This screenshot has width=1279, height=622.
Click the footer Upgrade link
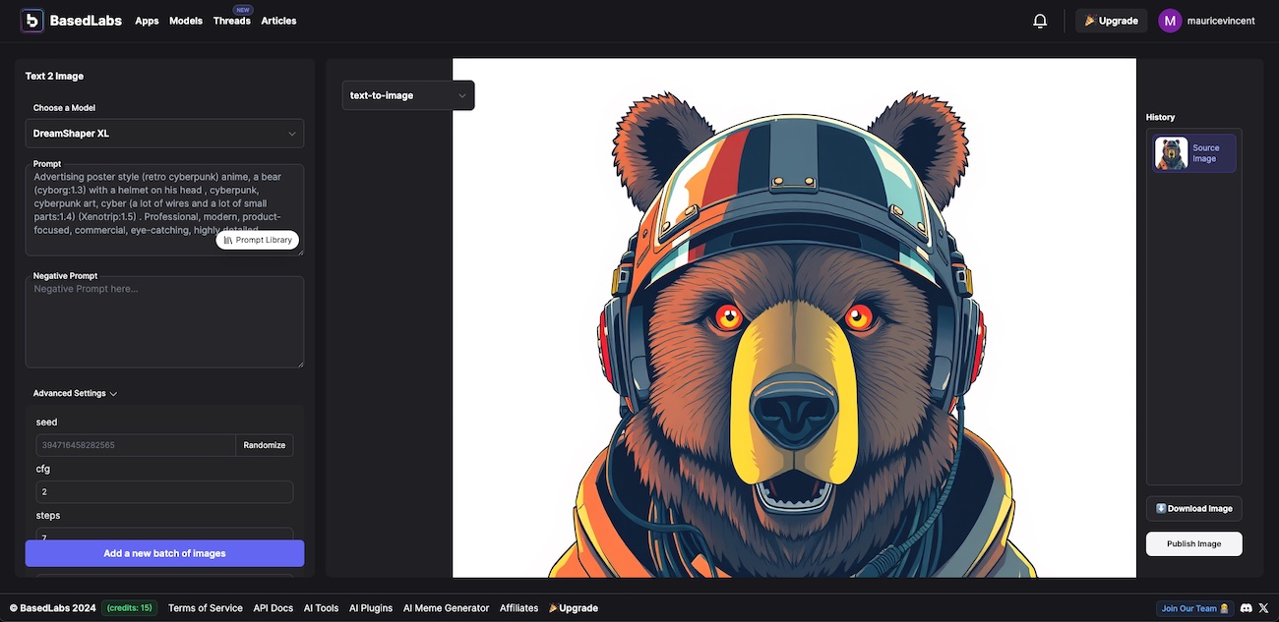click(574, 608)
